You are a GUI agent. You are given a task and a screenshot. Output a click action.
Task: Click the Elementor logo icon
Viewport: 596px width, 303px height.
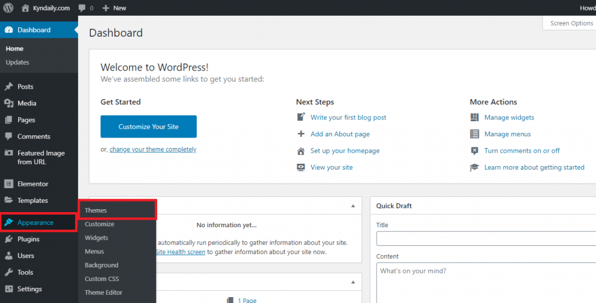click(x=9, y=184)
